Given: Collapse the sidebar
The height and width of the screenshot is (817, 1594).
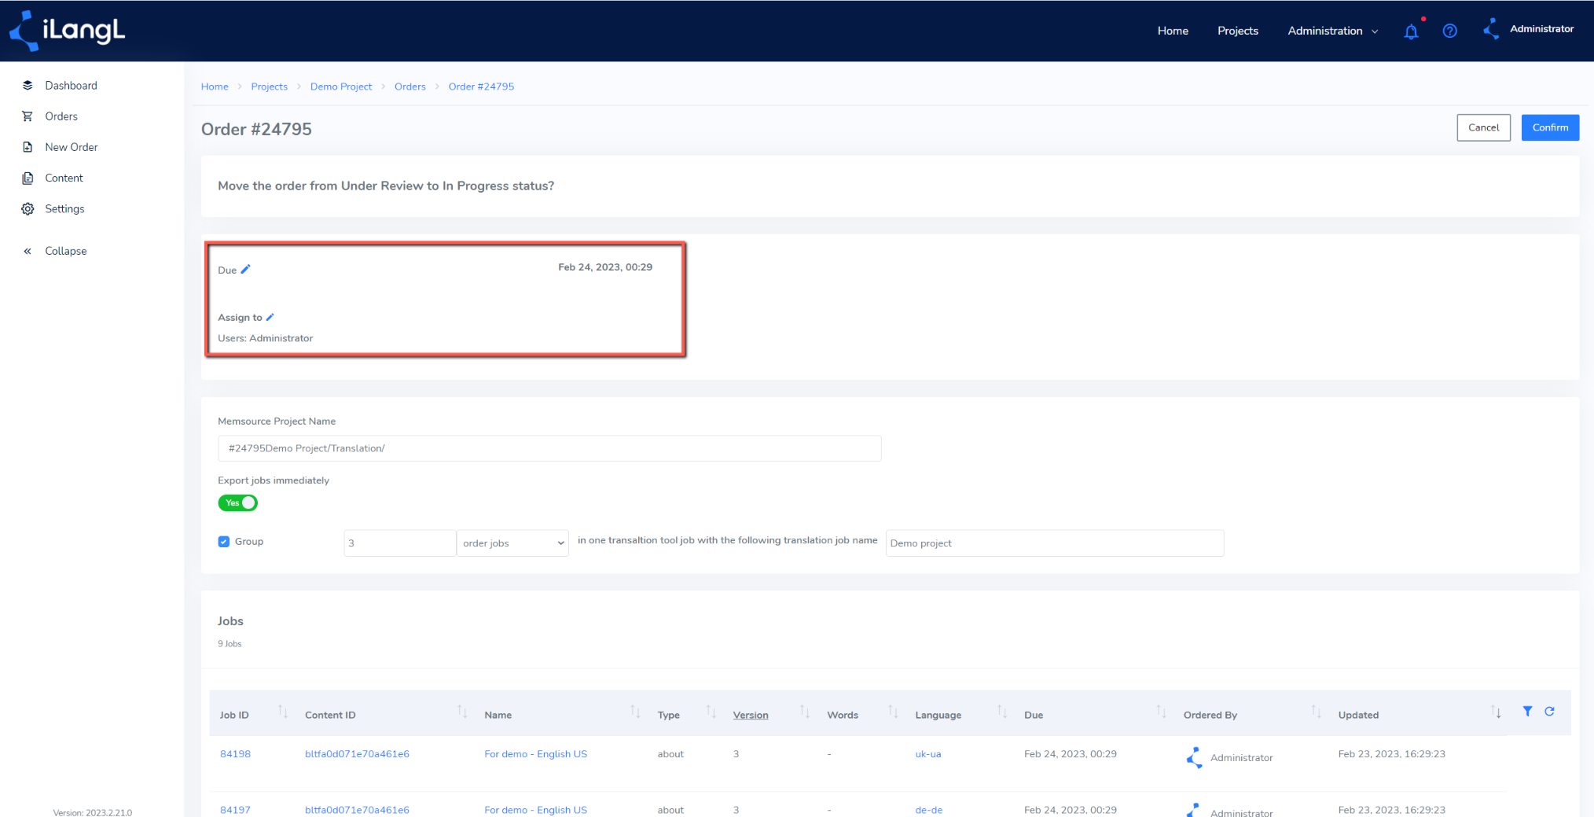Looking at the screenshot, I should click(66, 251).
